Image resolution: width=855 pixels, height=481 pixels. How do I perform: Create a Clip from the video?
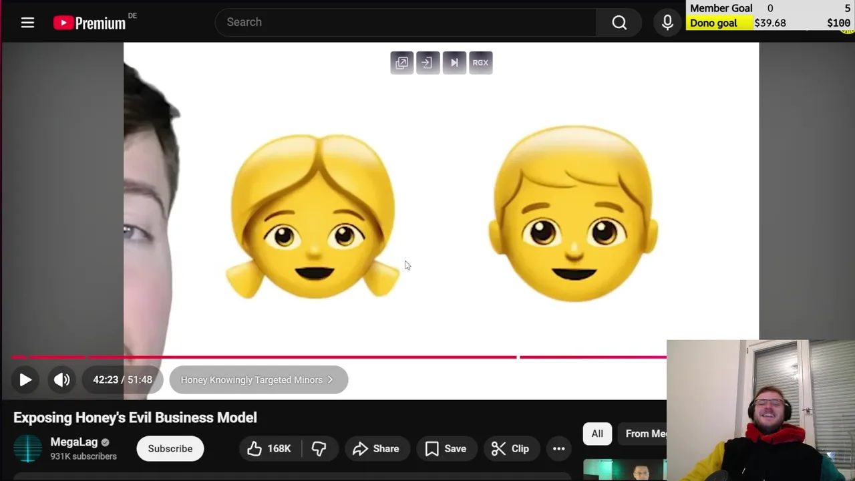510,448
